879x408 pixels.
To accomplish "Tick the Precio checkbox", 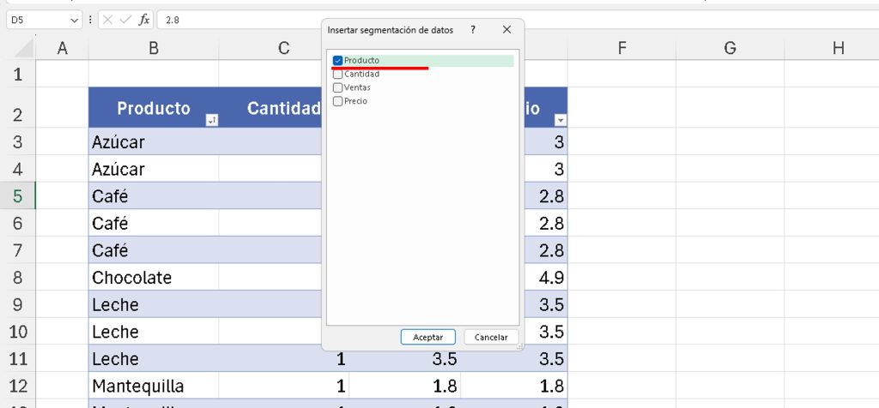I will pyautogui.click(x=338, y=101).
